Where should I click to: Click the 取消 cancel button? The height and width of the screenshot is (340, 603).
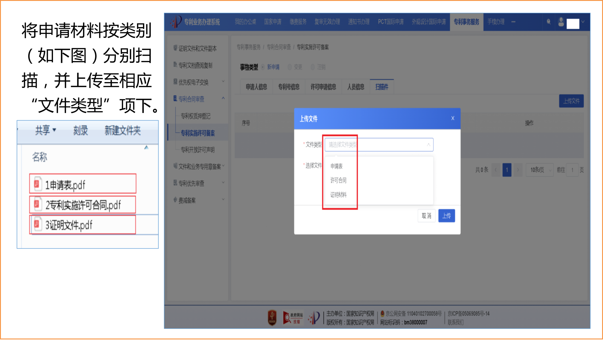(x=426, y=216)
